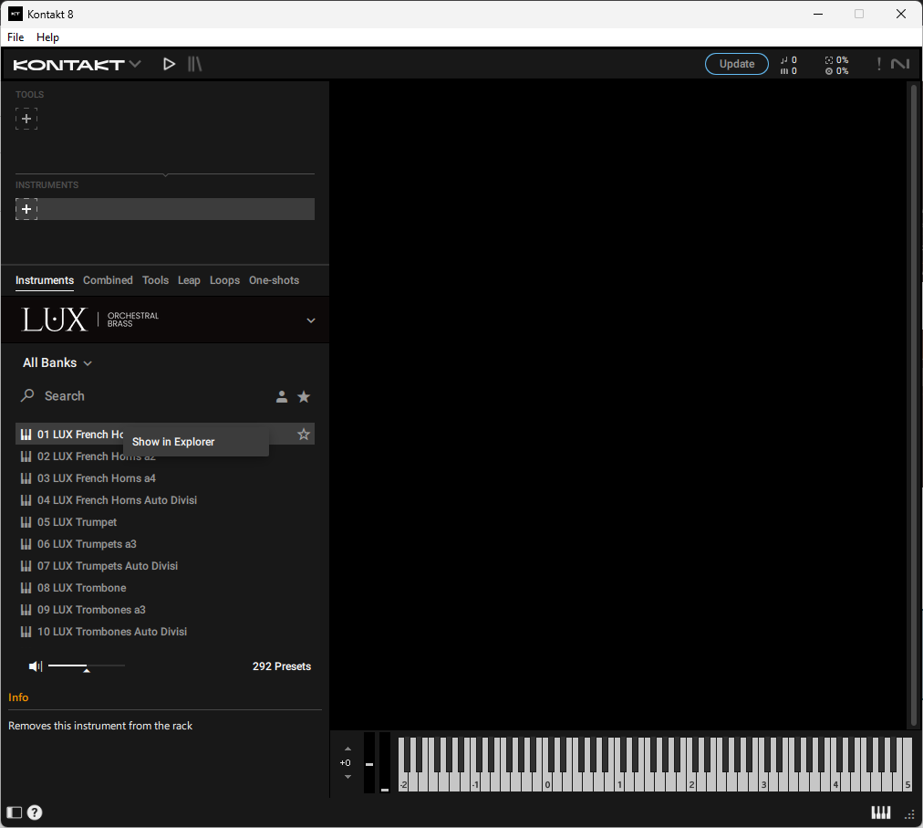Toggle preview speaker icon
Image resolution: width=923 pixels, height=828 pixels.
point(36,666)
